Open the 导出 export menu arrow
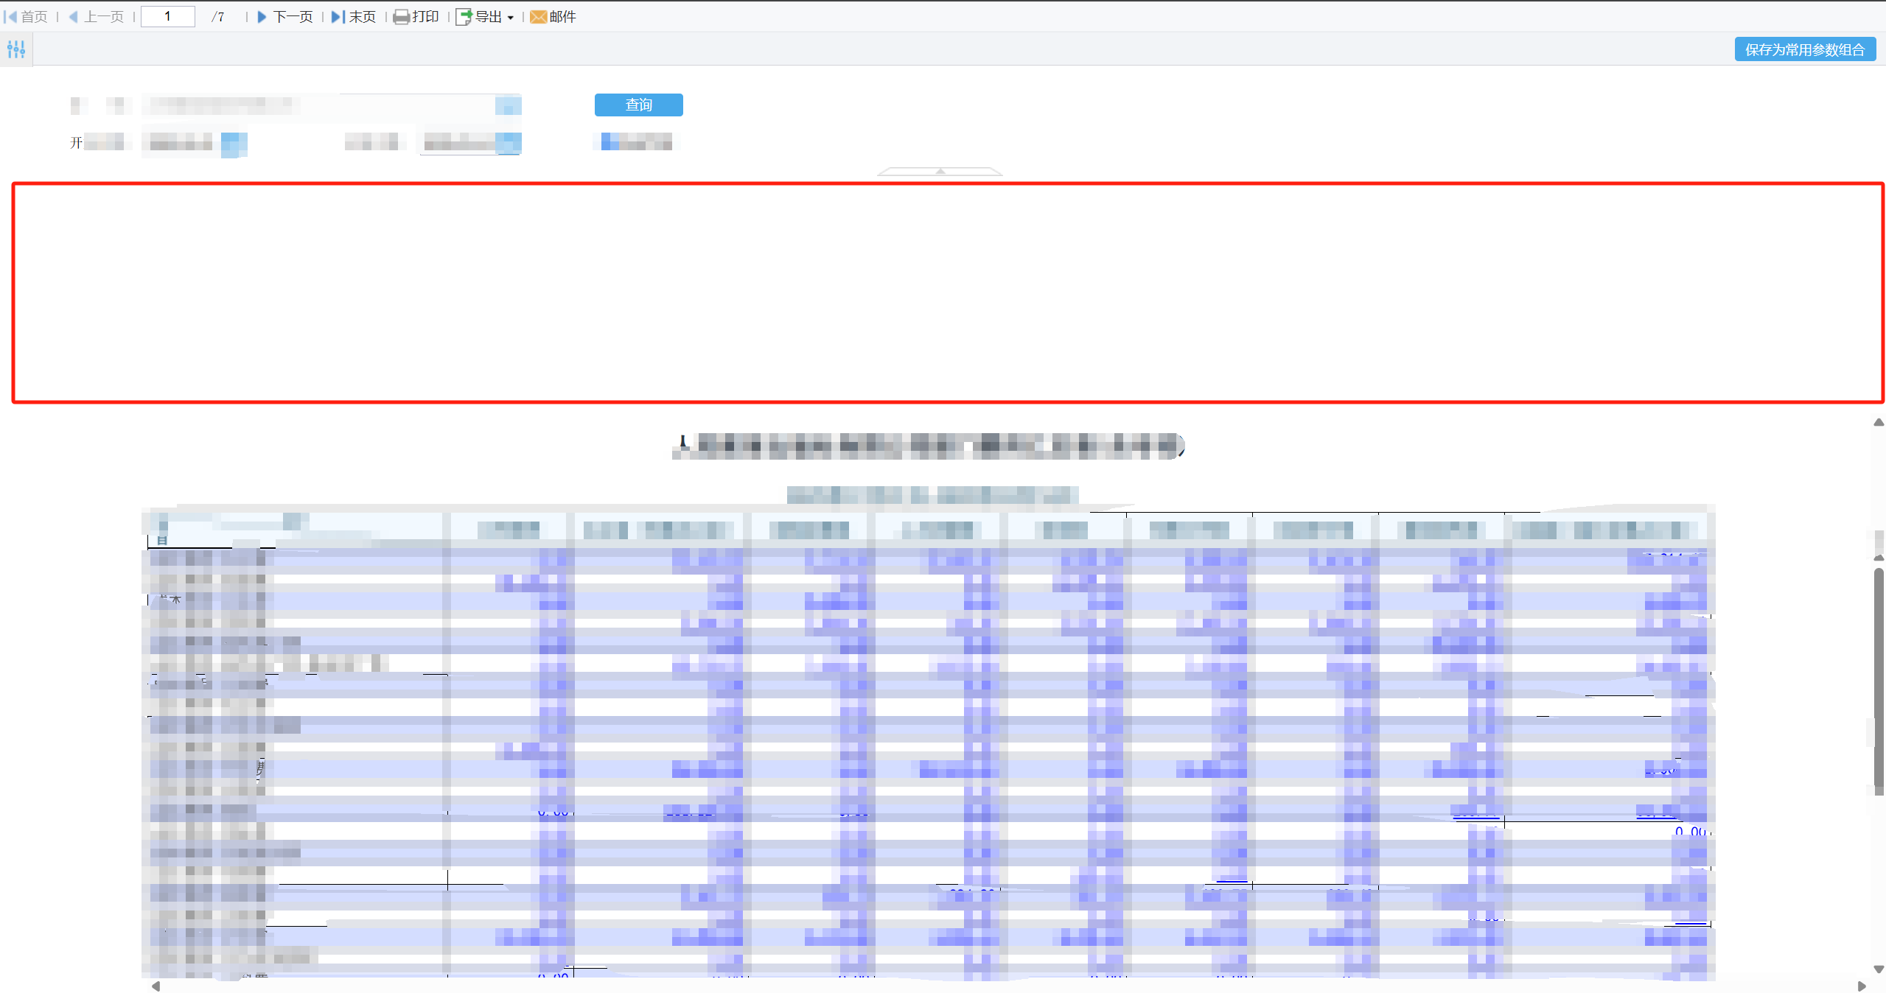 pyautogui.click(x=511, y=18)
